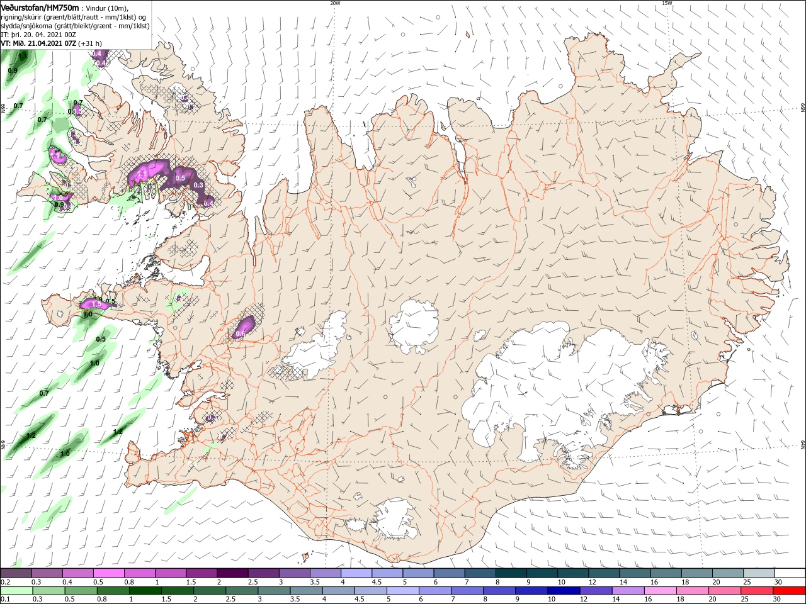This screenshot has height=604, width=806.
Task: Pick the palest green 0.1 rain legend swatch
Action: [x=16, y=591]
